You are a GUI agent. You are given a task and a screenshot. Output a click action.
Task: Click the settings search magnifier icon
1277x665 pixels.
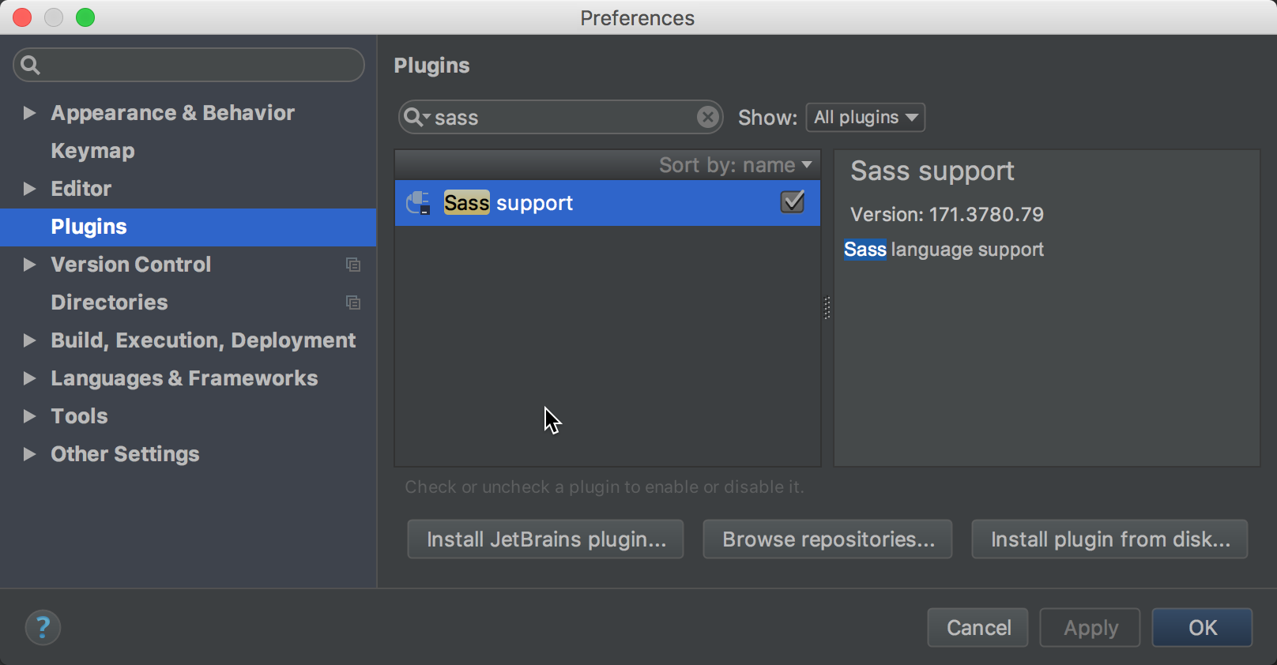point(30,65)
